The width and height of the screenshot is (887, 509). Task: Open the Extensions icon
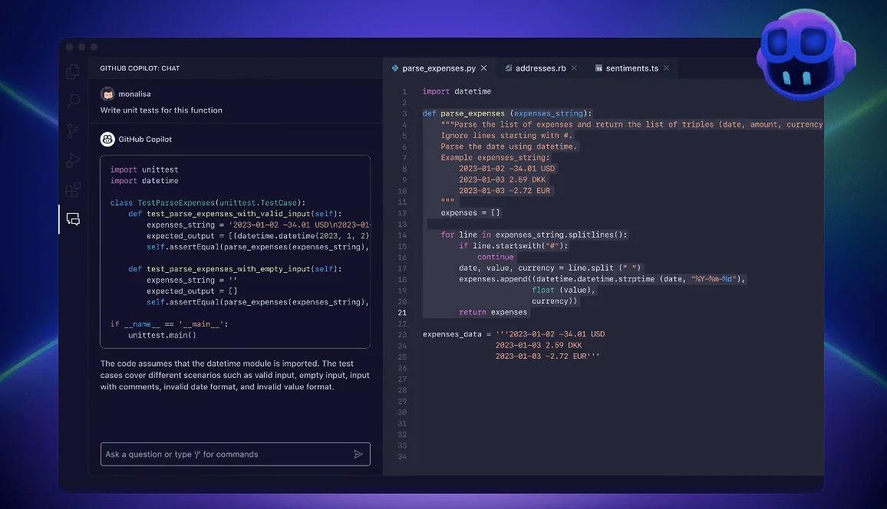(x=73, y=189)
